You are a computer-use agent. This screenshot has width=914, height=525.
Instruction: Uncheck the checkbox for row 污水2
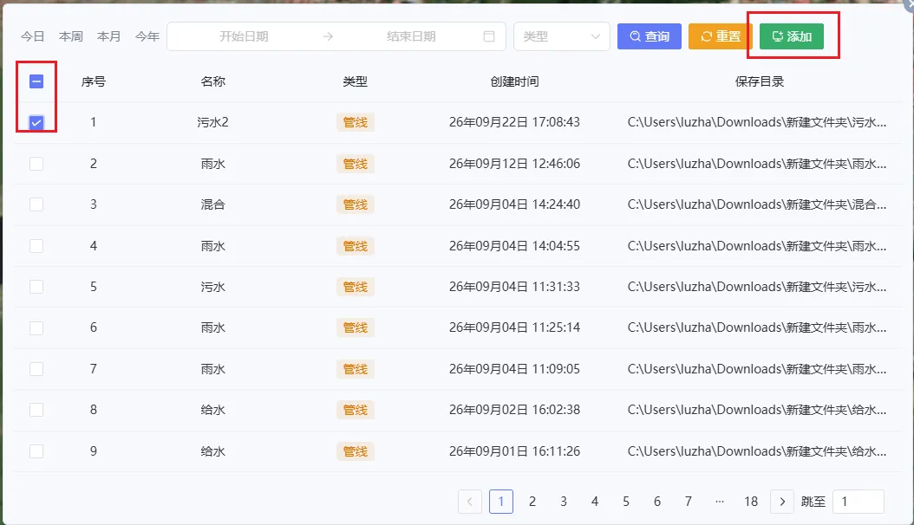tap(36, 122)
